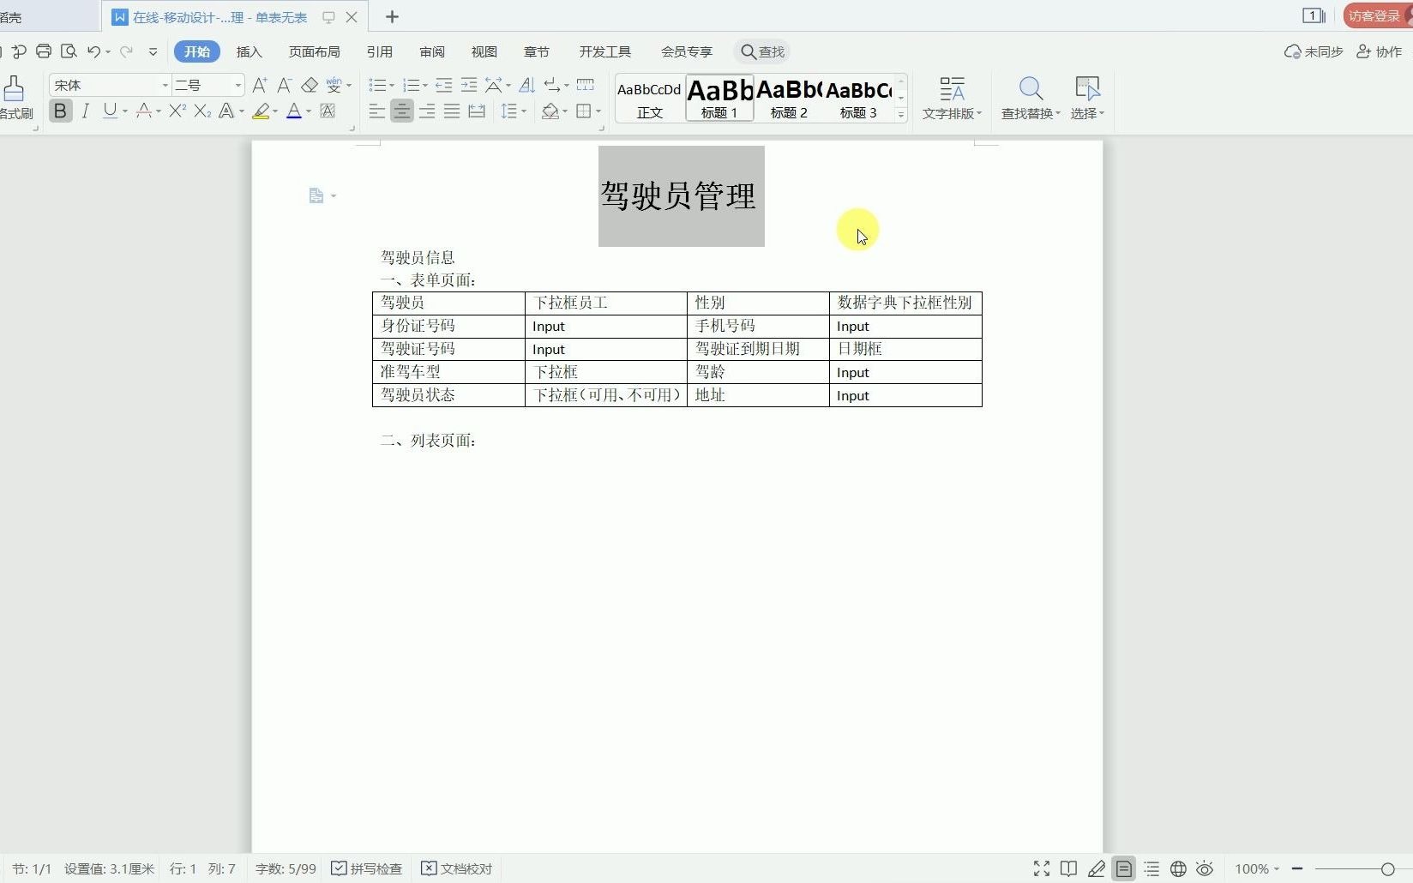
Task: Click the ruler tab stops icon
Action: tap(586, 85)
